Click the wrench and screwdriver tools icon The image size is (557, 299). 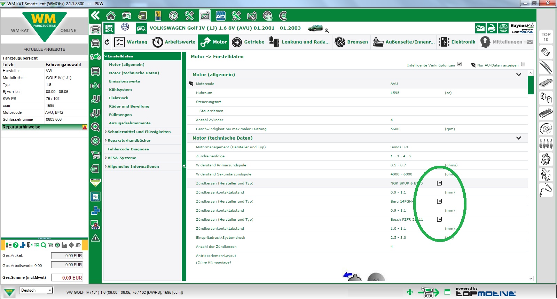pos(189,16)
